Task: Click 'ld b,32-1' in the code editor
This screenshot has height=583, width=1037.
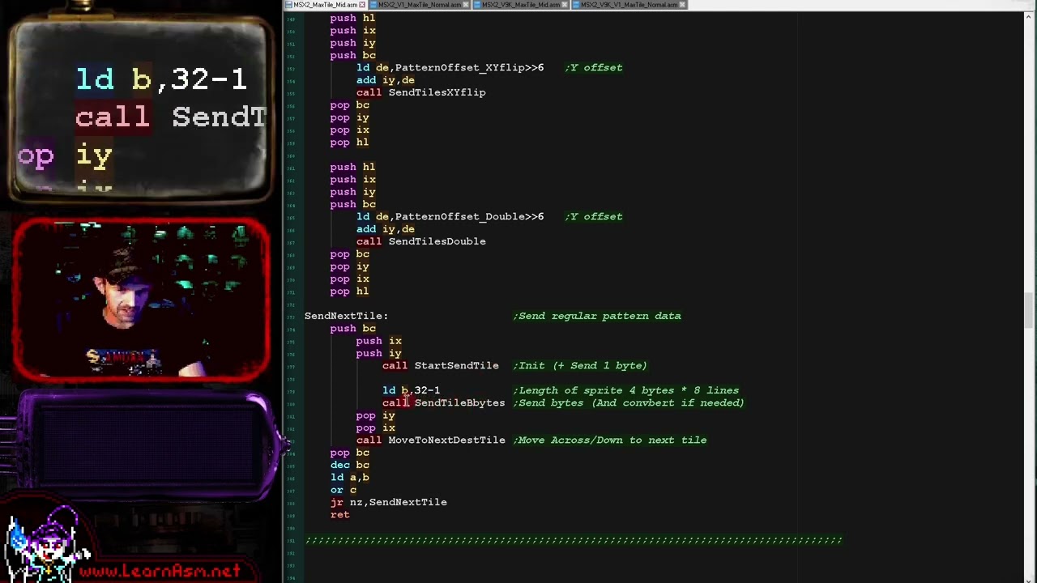Action: pyautogui.click(x=411, y=390)
